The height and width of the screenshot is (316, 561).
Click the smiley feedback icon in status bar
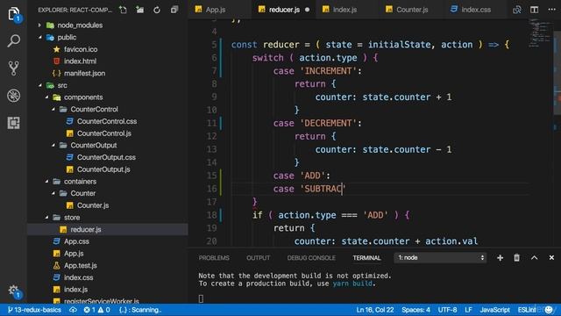(549, 310)
